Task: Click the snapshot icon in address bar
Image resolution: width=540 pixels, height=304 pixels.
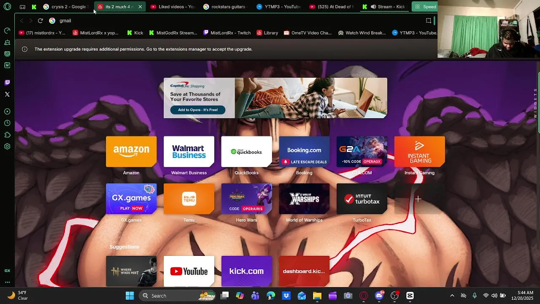Action: (428, 21)
